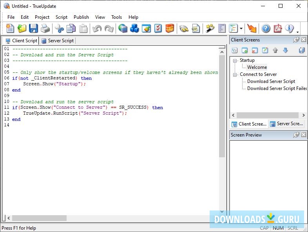This screenshot has height=232, width=308.
Task: Toggle pin on Screen Preview panel
Action: tap(296, 135)
